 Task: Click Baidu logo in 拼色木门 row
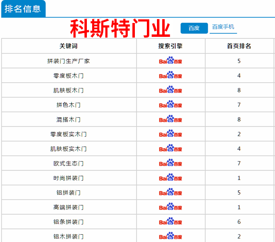(x=170, y=104)
